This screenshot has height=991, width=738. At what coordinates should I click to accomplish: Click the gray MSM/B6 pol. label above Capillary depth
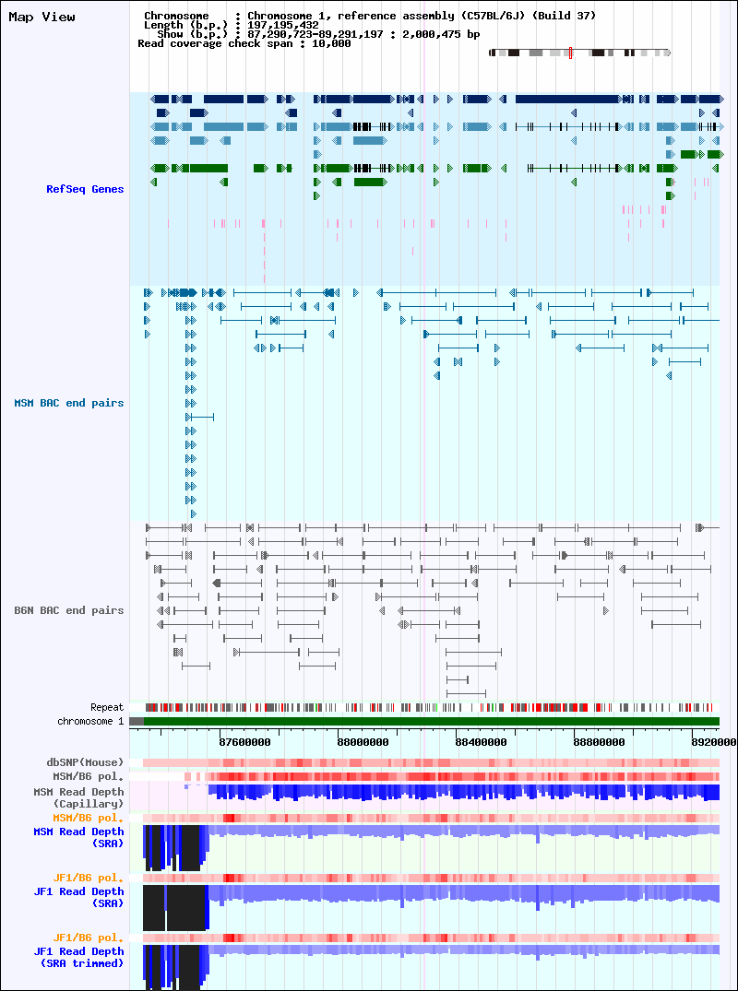tap(88, 776)
